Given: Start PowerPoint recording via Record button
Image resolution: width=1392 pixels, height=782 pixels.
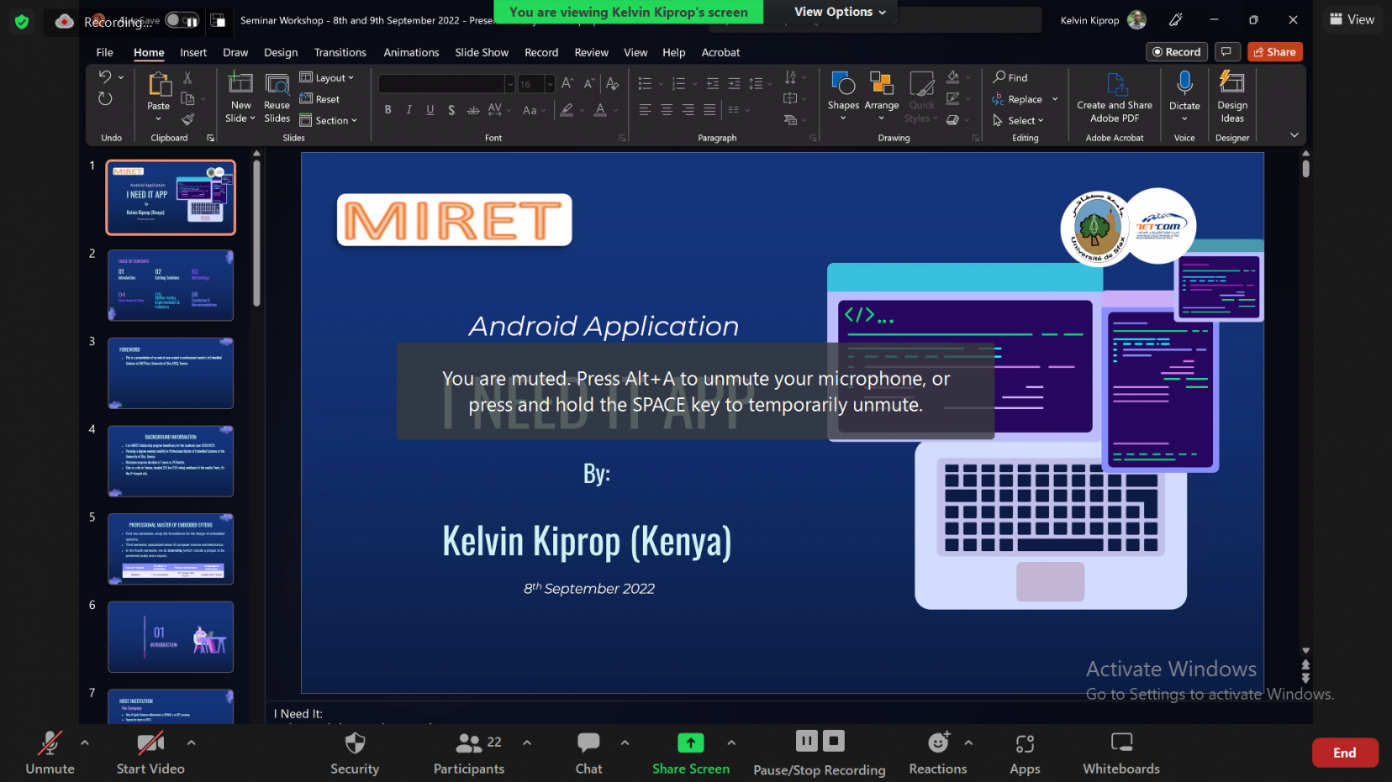Looking at the screenshot, I should click(x=1176, y=51).
